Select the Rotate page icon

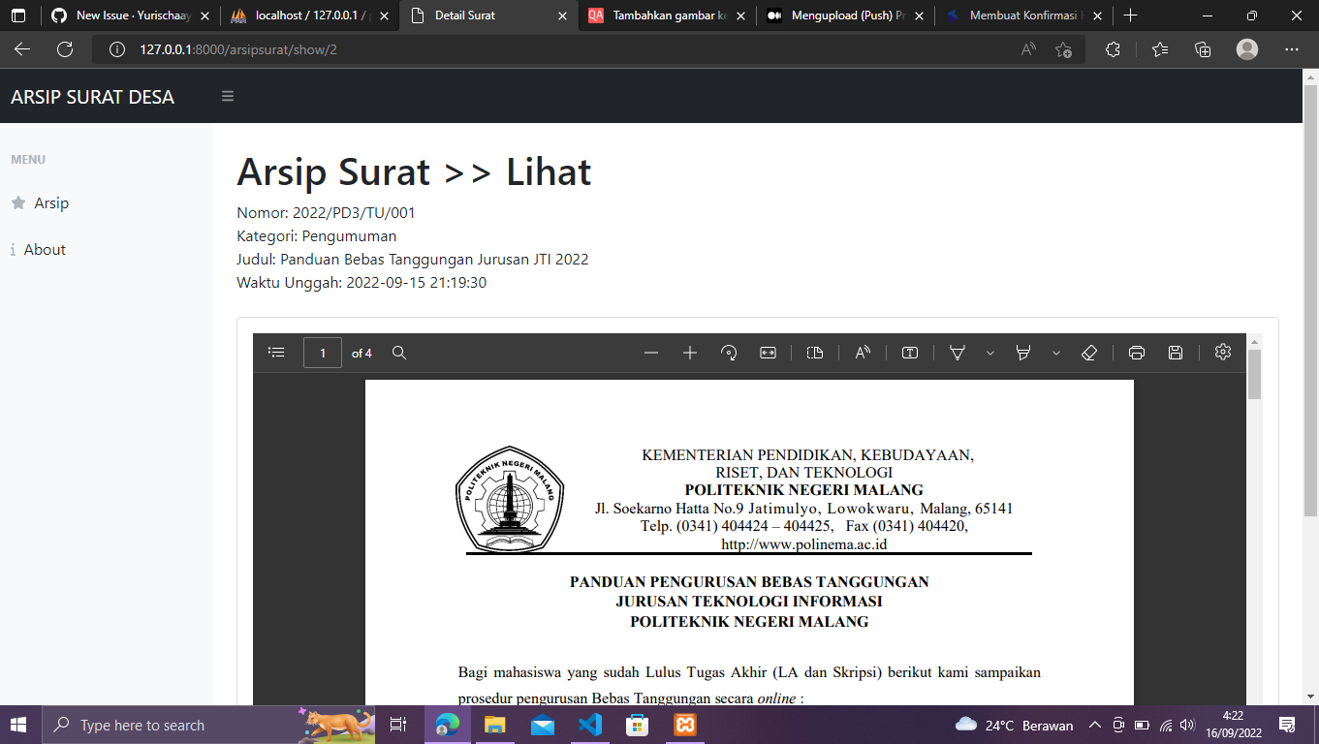(729, 353)
